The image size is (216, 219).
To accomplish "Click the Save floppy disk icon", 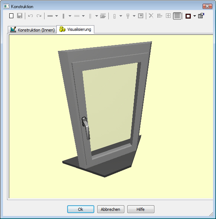I will 20,16.
